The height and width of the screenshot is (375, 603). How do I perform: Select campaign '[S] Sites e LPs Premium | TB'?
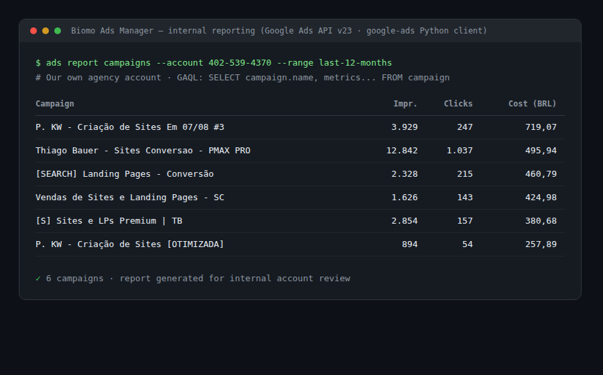pos(109,221)
